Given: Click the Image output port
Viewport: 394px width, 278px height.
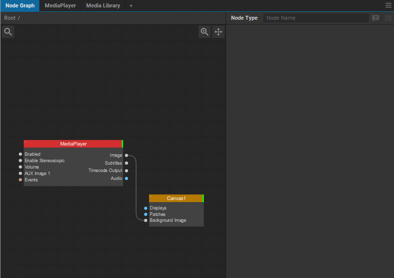Looking at the screenshot, I should [127, 155].
